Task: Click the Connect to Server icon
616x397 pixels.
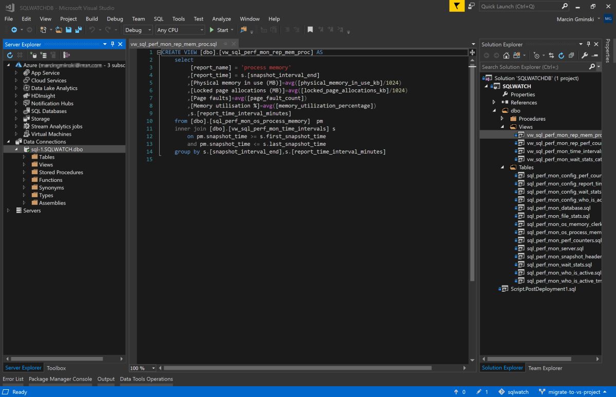Action: (43, 55)
